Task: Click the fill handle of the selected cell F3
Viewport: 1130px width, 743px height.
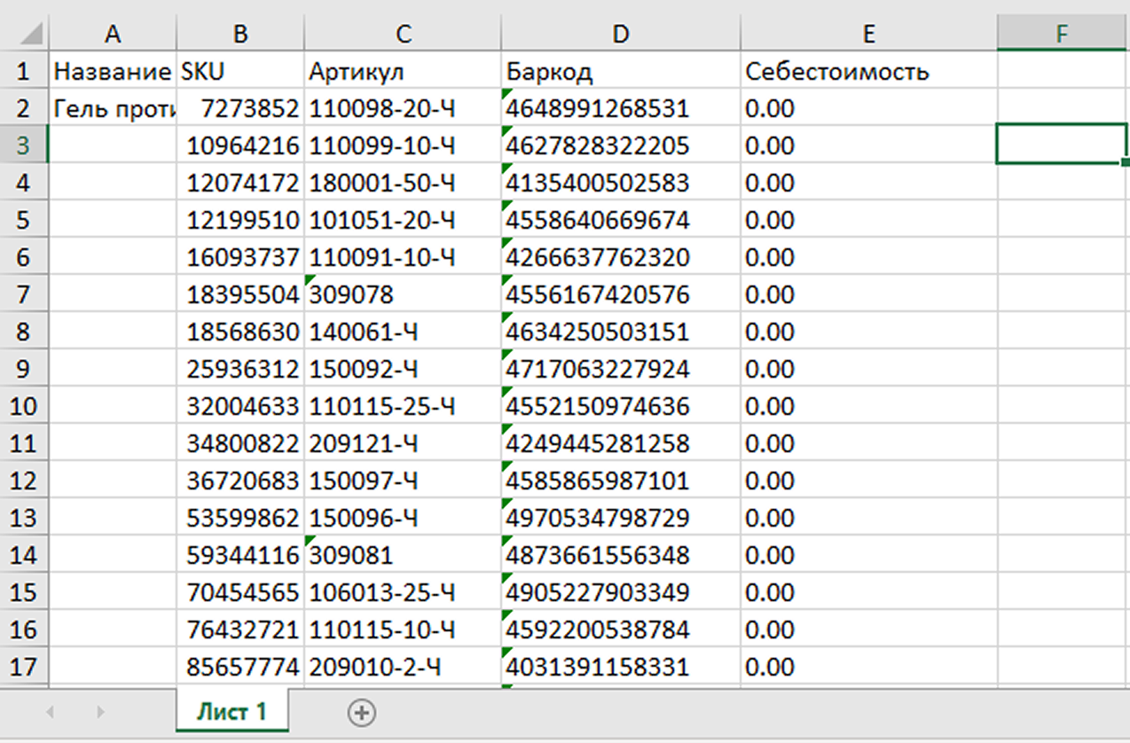Action: (x=1126, y=162)
